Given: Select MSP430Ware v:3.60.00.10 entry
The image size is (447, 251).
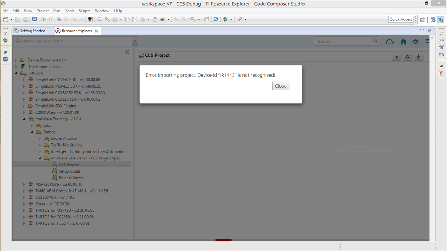Looking at the screenshot, I should 59,185.
